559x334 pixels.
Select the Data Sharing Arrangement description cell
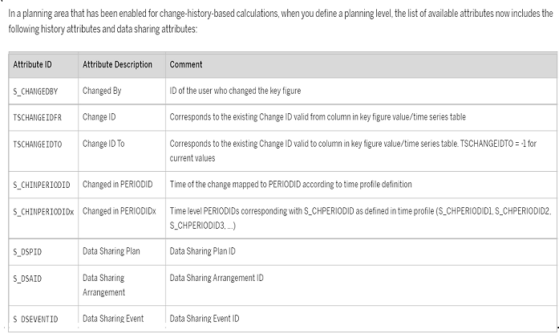coord(103,285)
